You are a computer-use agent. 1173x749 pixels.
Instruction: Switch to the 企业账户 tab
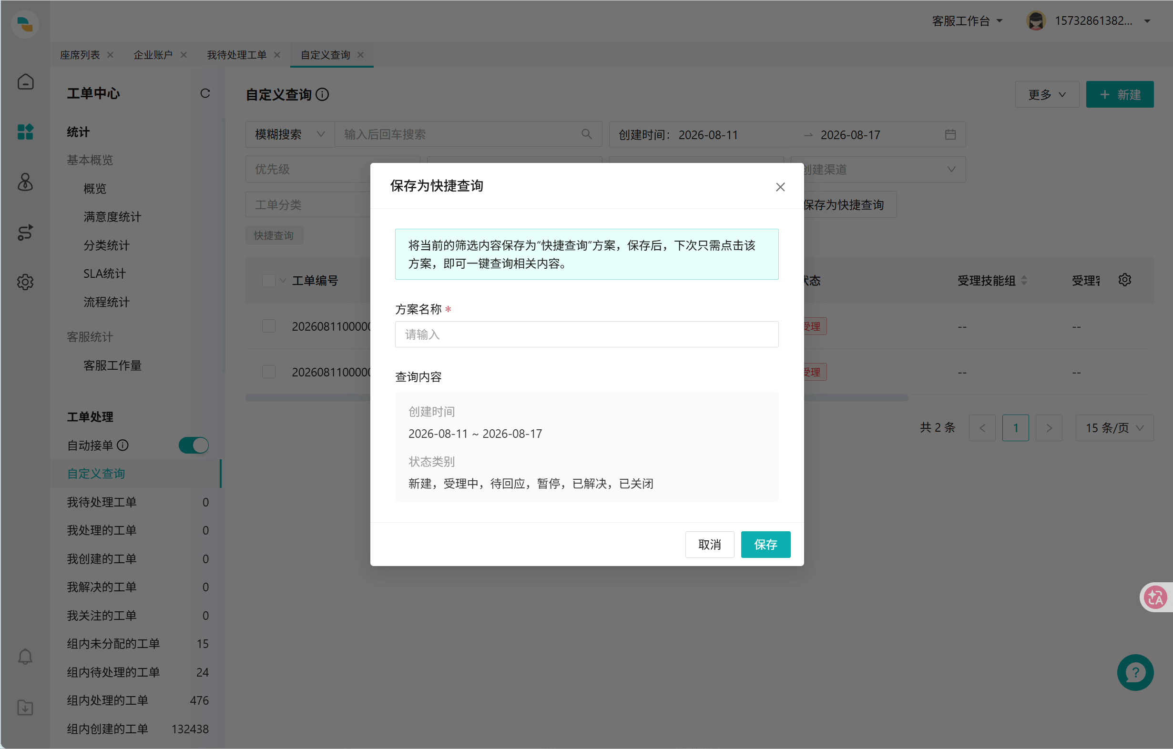[153, 54]
